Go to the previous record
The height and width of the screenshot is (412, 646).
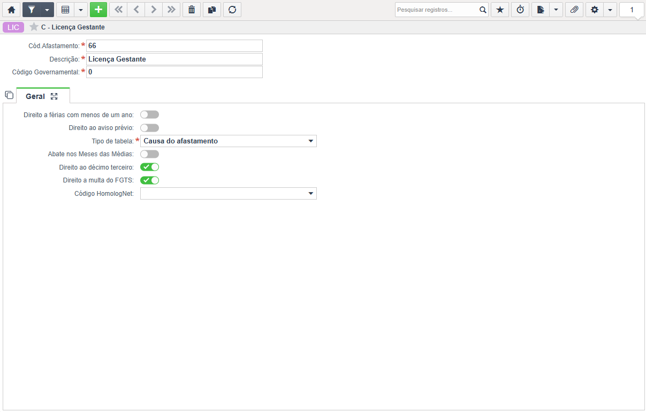136,10
